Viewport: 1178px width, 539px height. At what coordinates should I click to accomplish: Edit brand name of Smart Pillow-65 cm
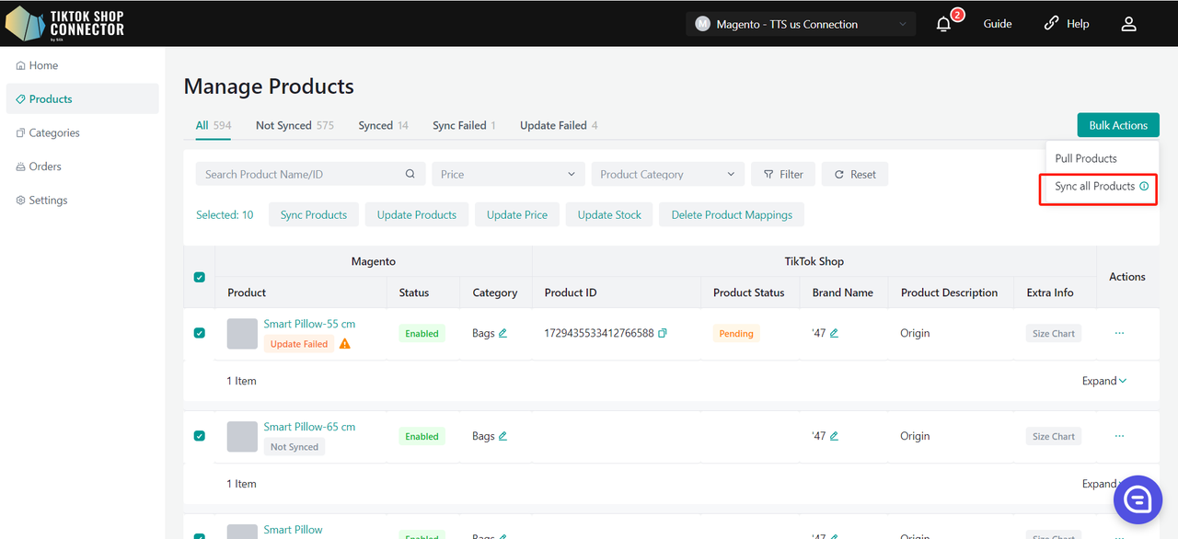(834, 436)
